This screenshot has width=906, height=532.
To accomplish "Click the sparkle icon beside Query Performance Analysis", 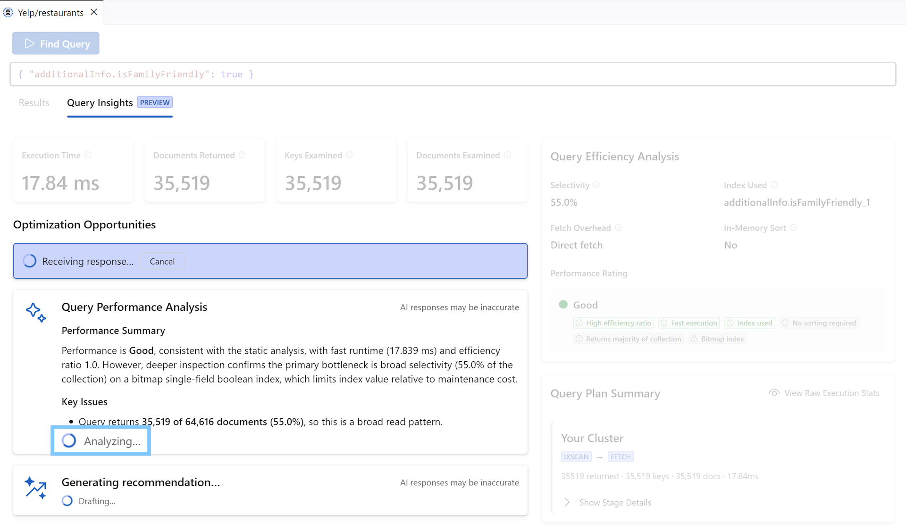I will (36, 312).
